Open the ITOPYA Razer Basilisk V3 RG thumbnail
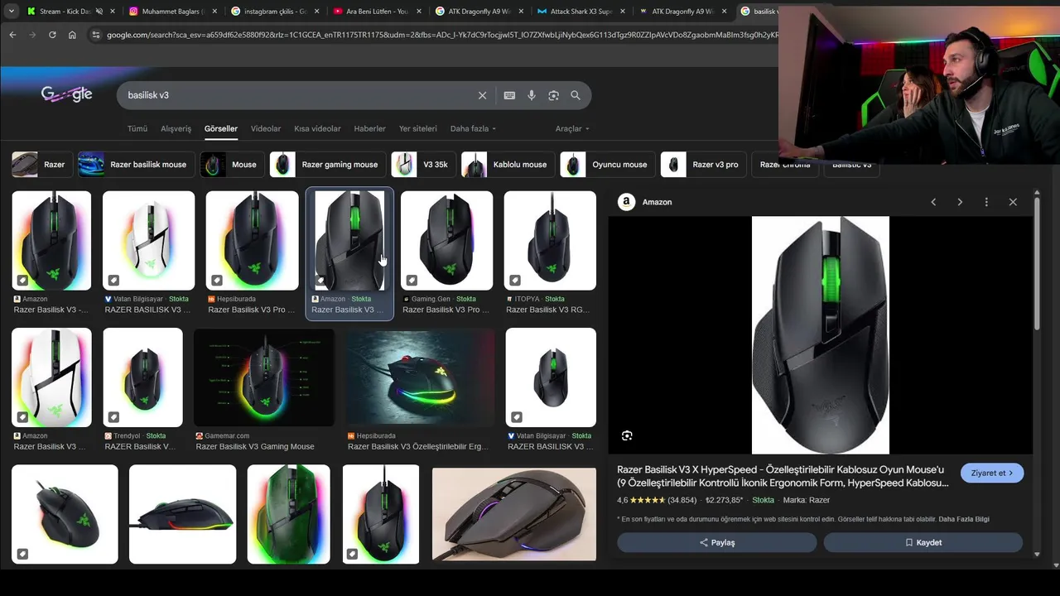Screen dimensions: 1060x596 coord(550,241)
